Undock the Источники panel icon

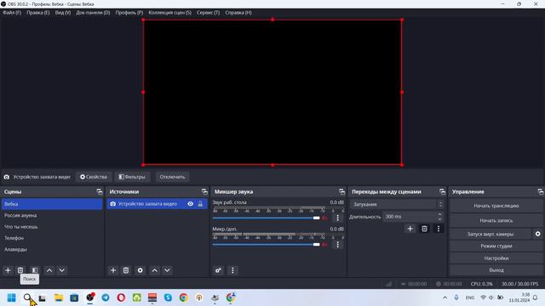tap(204, 191)
